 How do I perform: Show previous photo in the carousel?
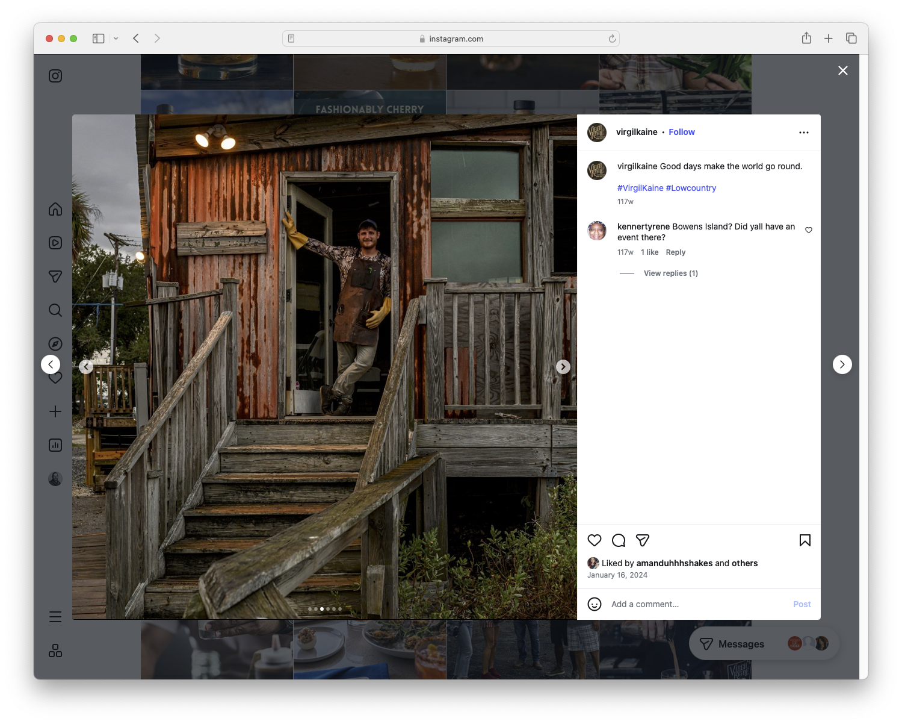pos(86,367)
